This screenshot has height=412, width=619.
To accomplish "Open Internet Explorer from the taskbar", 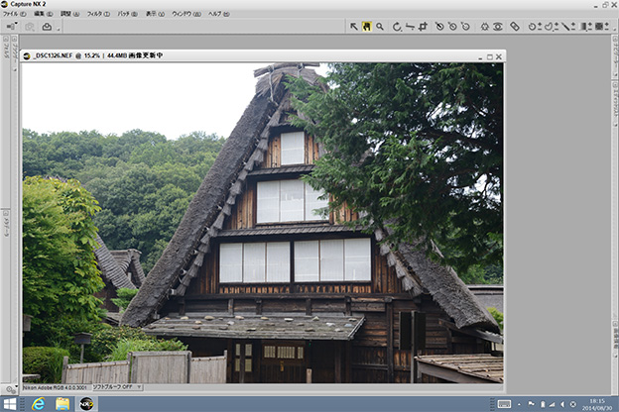I will tap(39, 403).
